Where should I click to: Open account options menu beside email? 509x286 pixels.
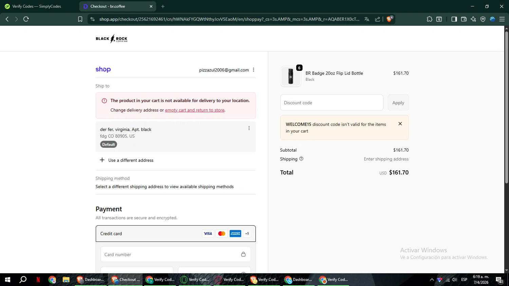point(253,70)
